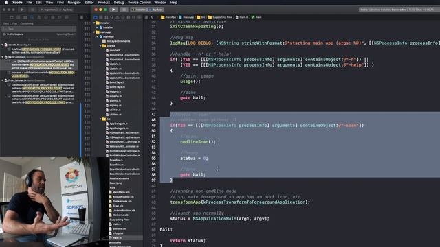Select patrons.txt in Supporting Files

[x=119, y=228]
